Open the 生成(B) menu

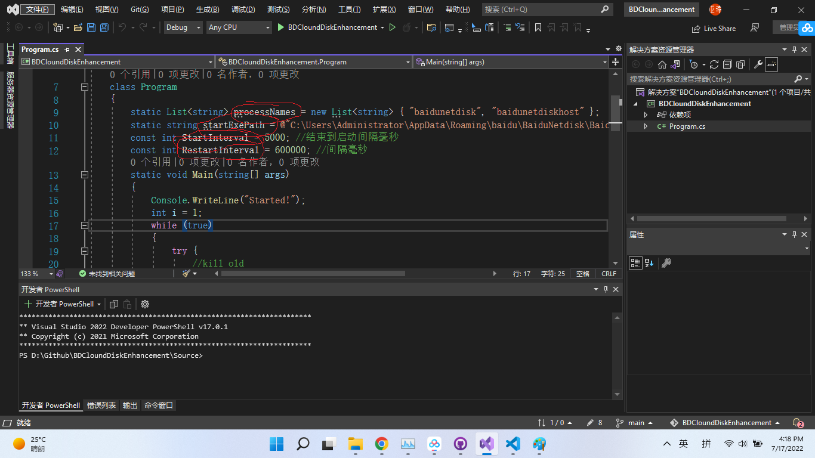pos(208,10)
